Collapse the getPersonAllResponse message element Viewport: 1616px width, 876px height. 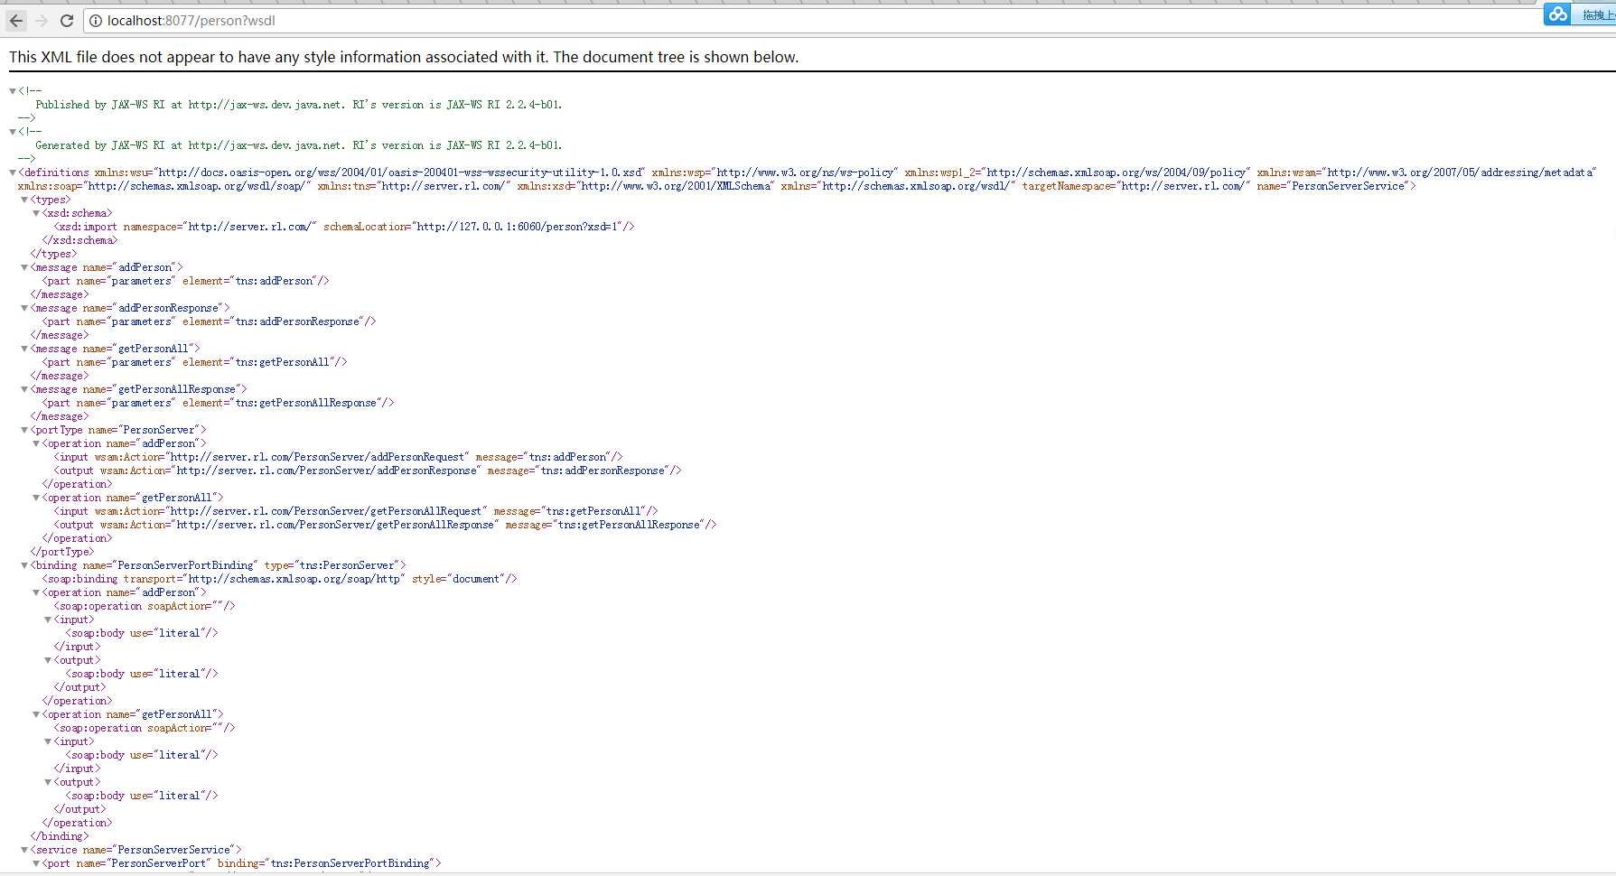[24, 389]
